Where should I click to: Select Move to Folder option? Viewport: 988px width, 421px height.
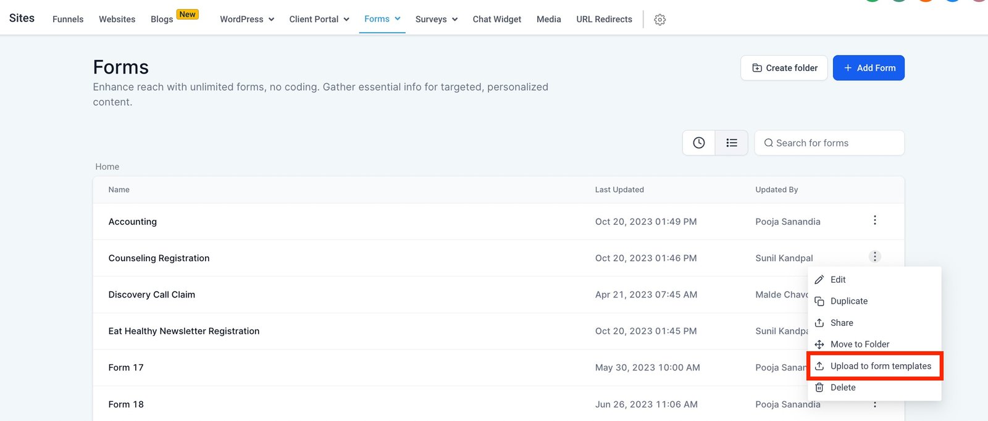(859, 344)
